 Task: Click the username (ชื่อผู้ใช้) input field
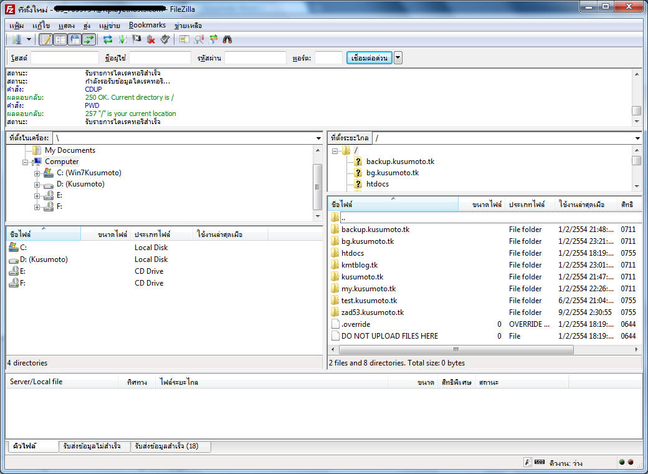(160, 58)
